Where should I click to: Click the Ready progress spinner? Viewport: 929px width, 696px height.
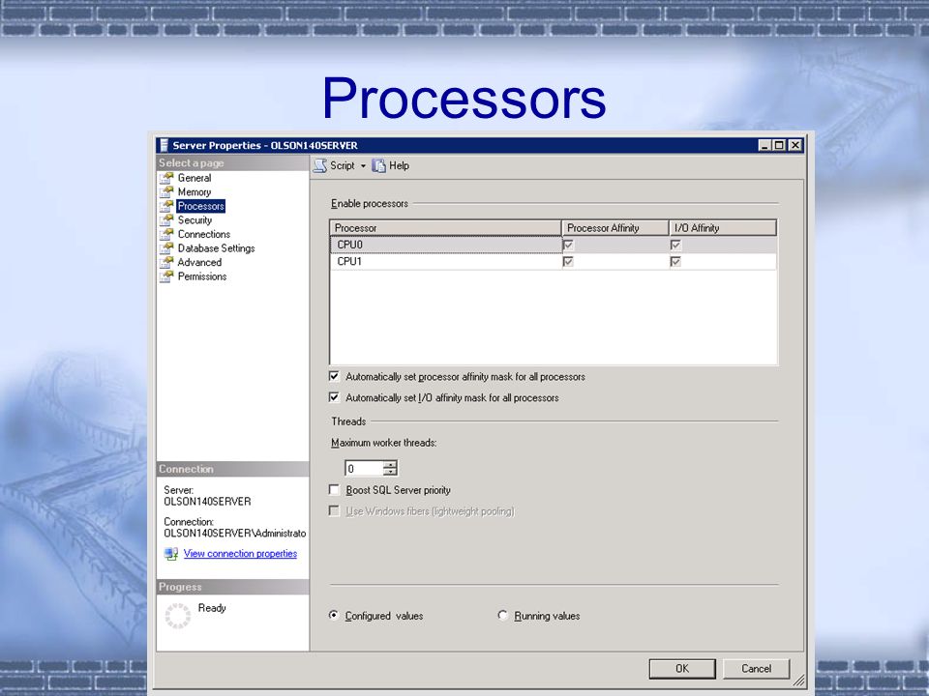coord(177,616)
